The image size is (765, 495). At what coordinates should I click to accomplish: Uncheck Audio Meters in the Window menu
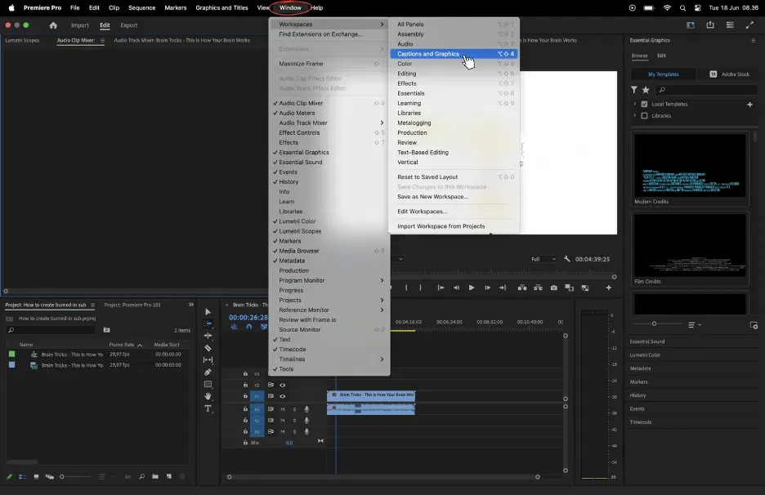[329, 114]
